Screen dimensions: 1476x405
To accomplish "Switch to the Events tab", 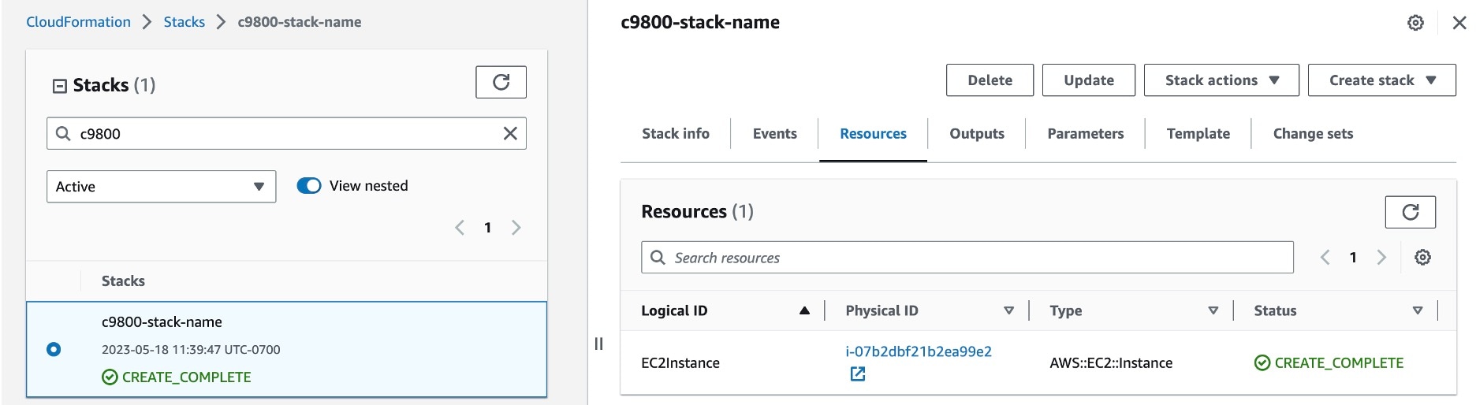I will point(774,134).
